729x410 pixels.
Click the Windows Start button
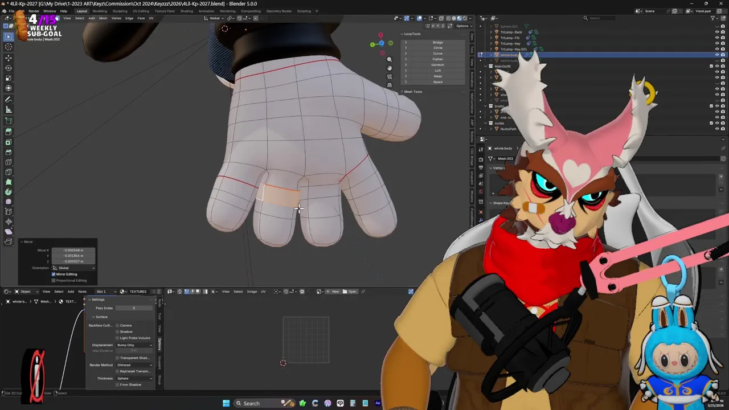point(226,403)
